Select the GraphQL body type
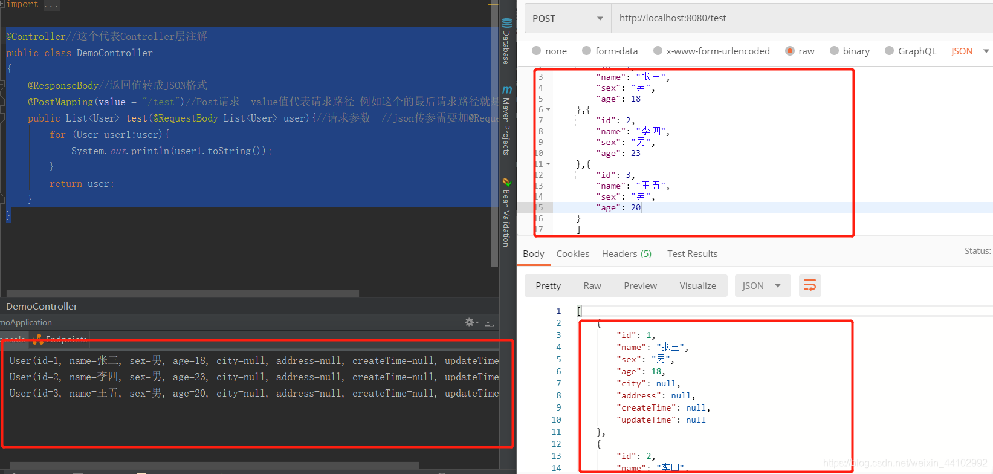 911,51
